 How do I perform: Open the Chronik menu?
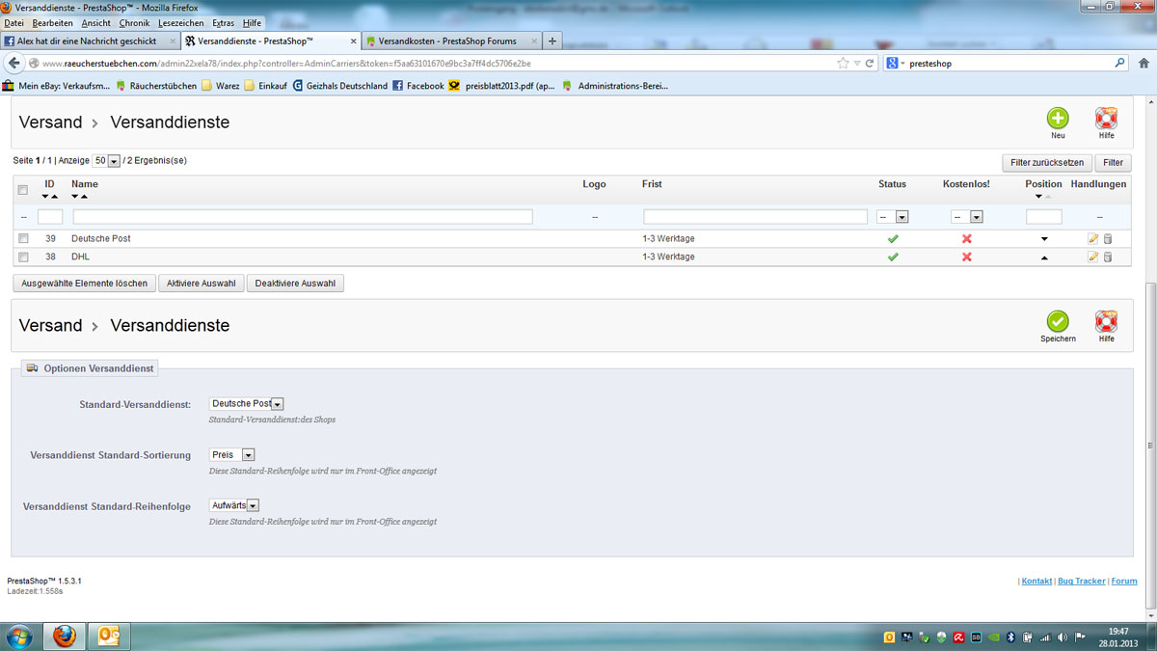point(135,22)
